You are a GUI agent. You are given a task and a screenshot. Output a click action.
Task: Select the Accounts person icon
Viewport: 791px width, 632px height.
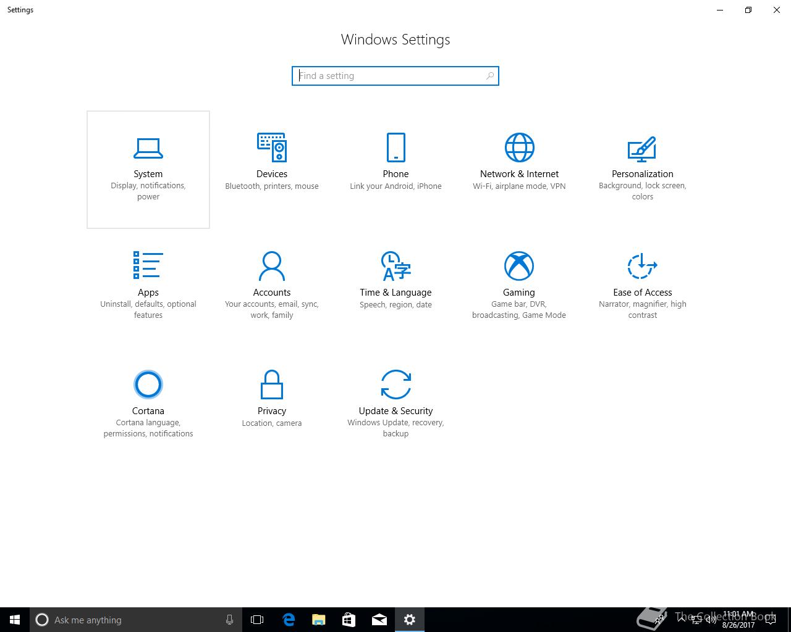pos(272,266)
